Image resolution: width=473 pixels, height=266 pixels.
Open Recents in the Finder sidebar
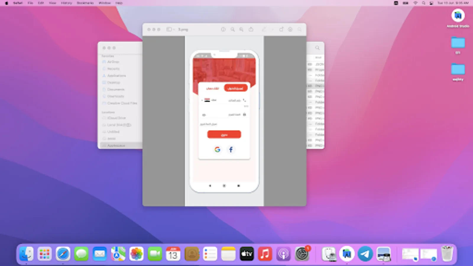pyautogui.click(x=113, y=69)
